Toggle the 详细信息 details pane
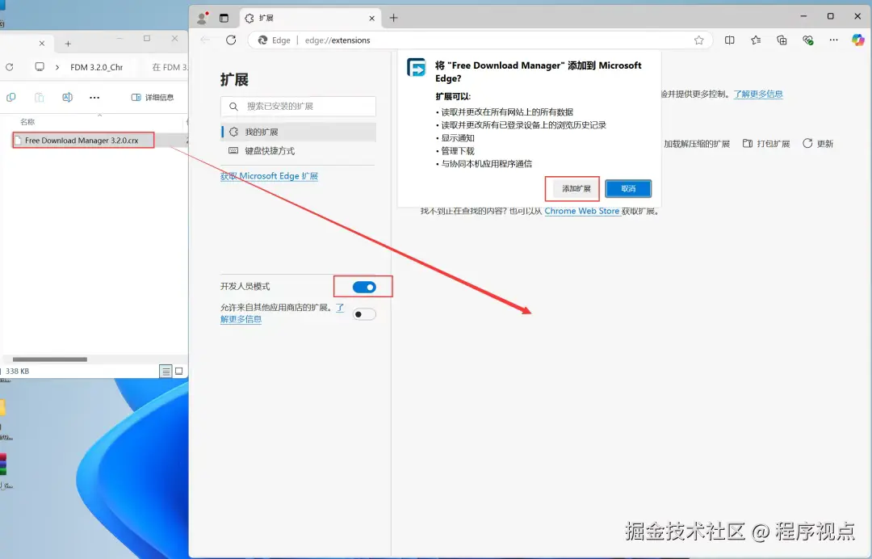 153,97
